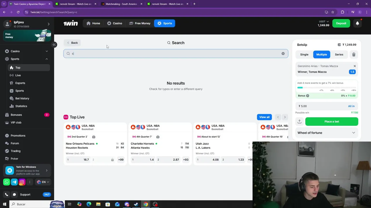This screenshot has width=371, height=208.
Task: Open USDT currency dropdown
Action: (324, 21)
